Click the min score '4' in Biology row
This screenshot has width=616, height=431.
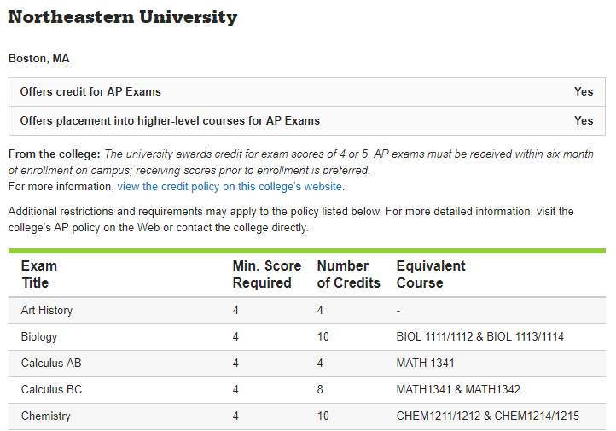click(235, 337)
